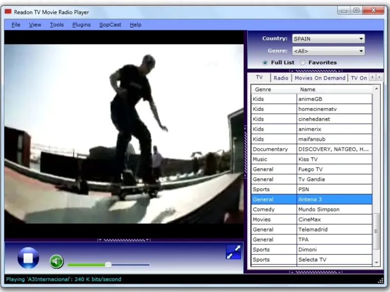The width and height of the screenshot is (390, 292).
Task: Click the right tab-scroll arrow
Action: point(380,77)
